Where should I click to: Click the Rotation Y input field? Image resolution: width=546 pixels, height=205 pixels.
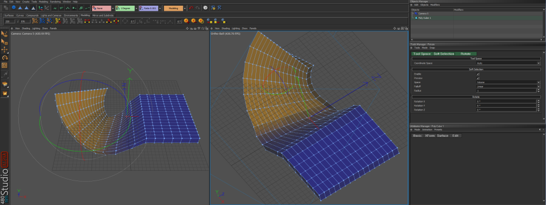click(506, 106)
